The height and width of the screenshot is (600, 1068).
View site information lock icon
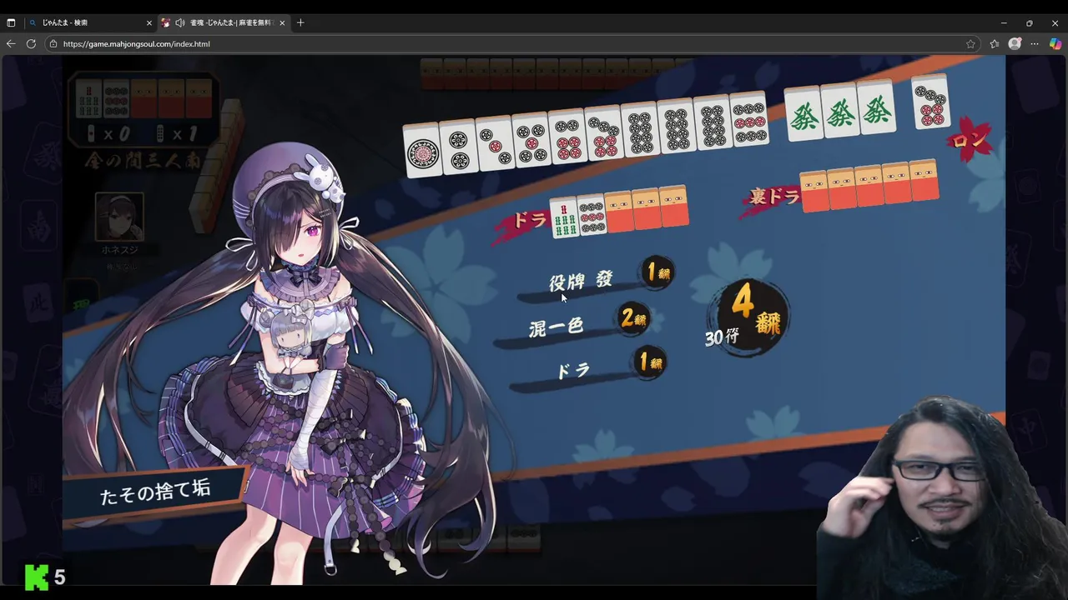(x=53, y=43)
